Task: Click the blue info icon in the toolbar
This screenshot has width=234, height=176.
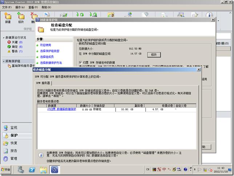Action: [x=209, y=15]
